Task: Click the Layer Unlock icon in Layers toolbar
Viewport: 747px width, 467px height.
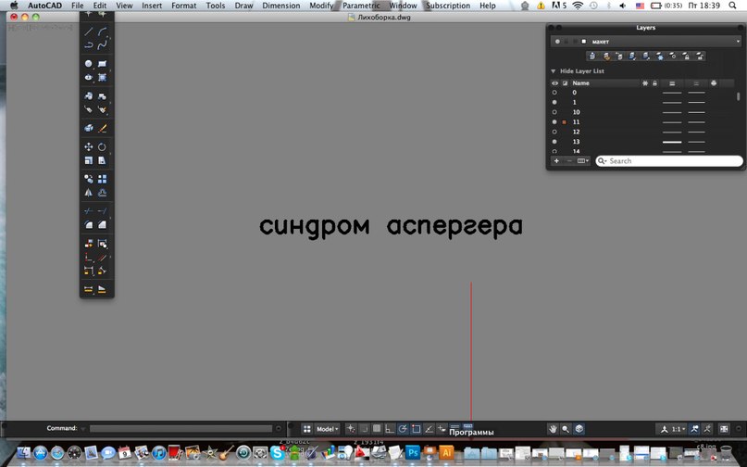Action: tap(700, 56)
